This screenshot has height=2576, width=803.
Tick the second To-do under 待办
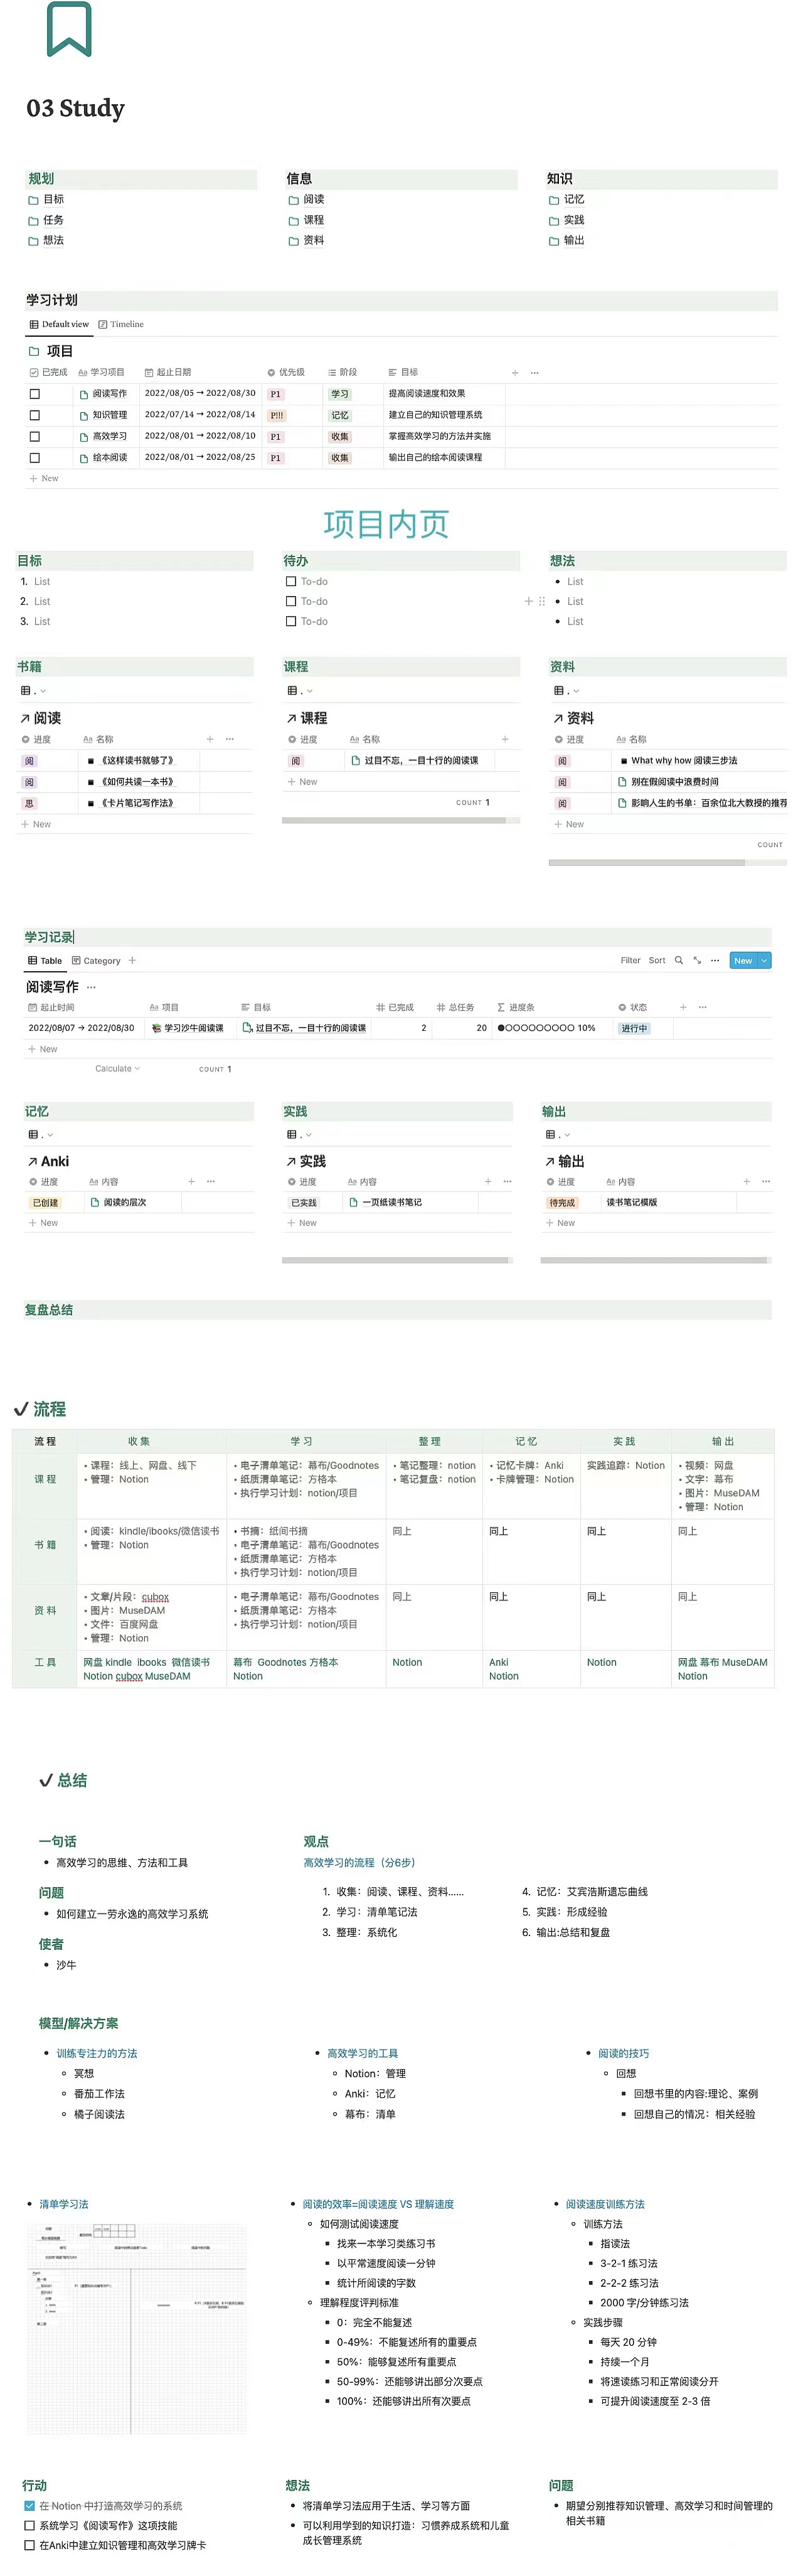click(291, 601)
